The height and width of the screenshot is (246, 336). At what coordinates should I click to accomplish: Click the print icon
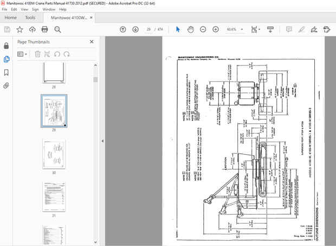tap(45, 29)
